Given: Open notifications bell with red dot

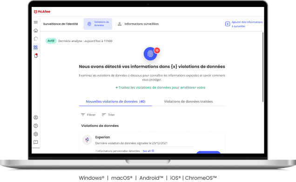Looking at the screenshot, I should pos(36,56).
